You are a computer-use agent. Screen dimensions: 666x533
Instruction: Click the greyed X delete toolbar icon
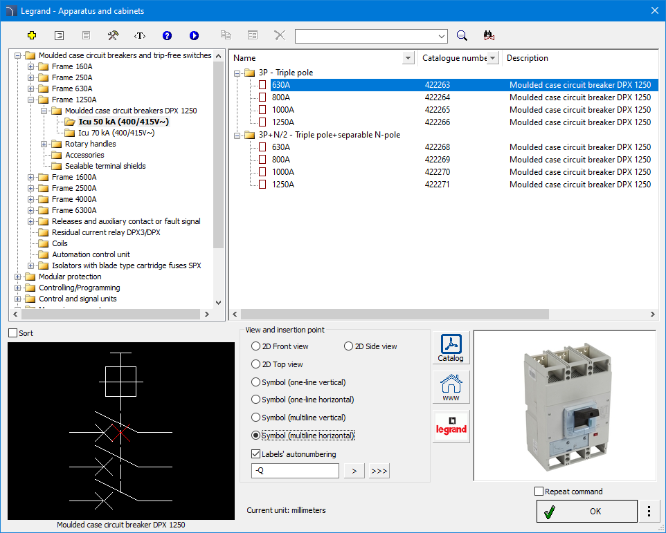280,36
